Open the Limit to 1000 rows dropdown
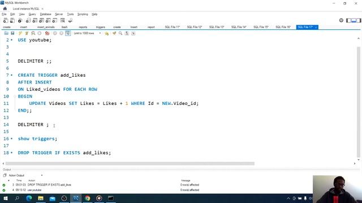Viewport: 362px width, 203px height. click(x=87, y=33)
